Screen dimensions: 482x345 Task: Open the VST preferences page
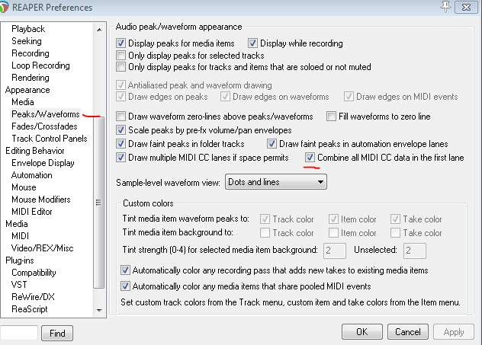point(19,285)
